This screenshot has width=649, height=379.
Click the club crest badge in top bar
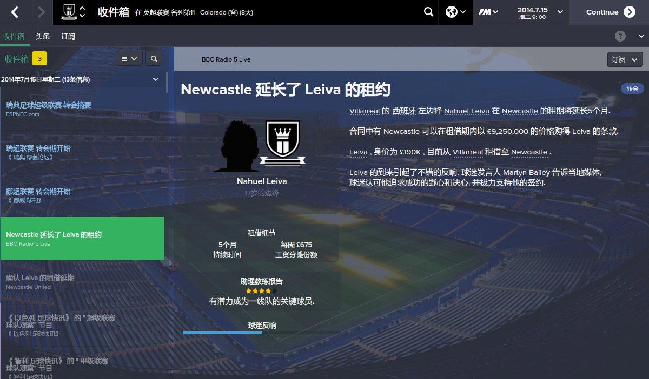click(69, 12)
